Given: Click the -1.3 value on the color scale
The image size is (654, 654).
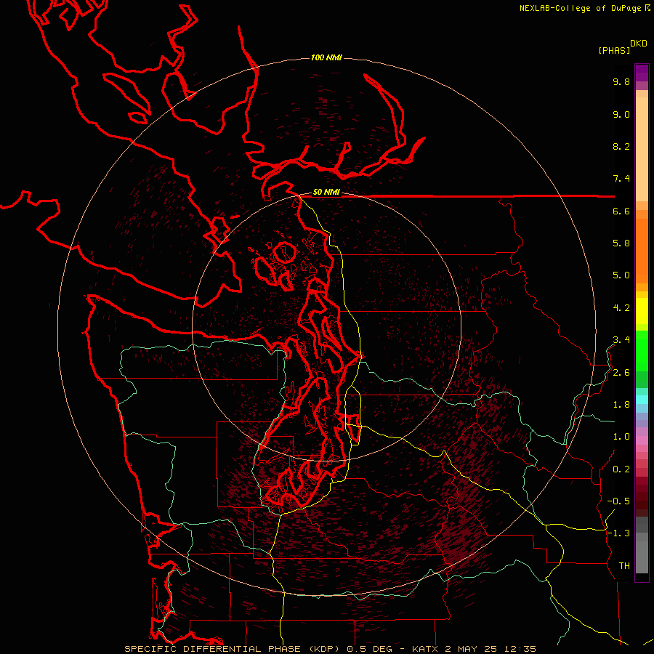Looking at the screenshot, I should [618, 533].
